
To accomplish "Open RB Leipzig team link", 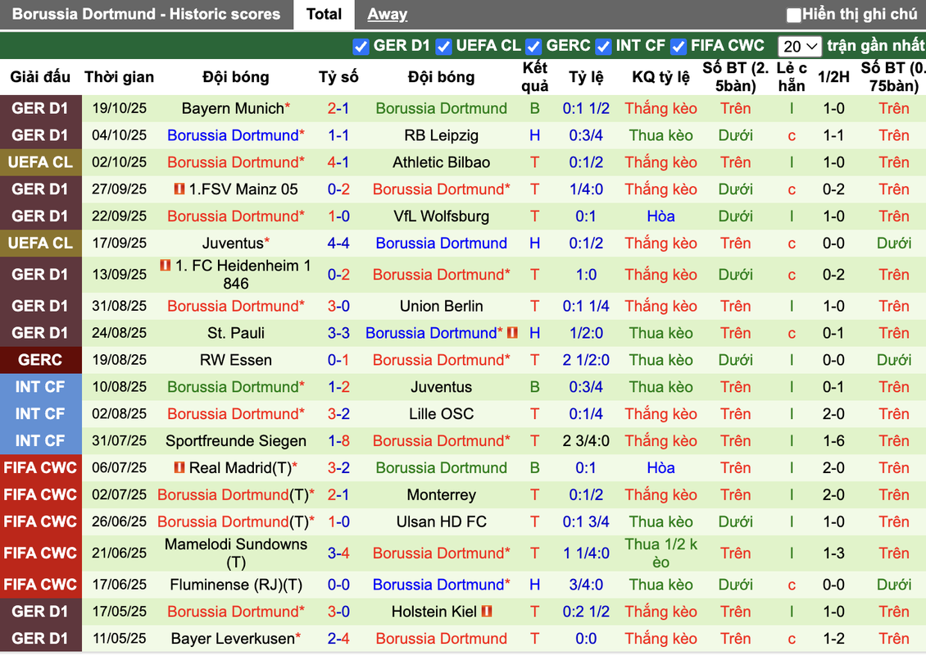I will pos(441,135).
